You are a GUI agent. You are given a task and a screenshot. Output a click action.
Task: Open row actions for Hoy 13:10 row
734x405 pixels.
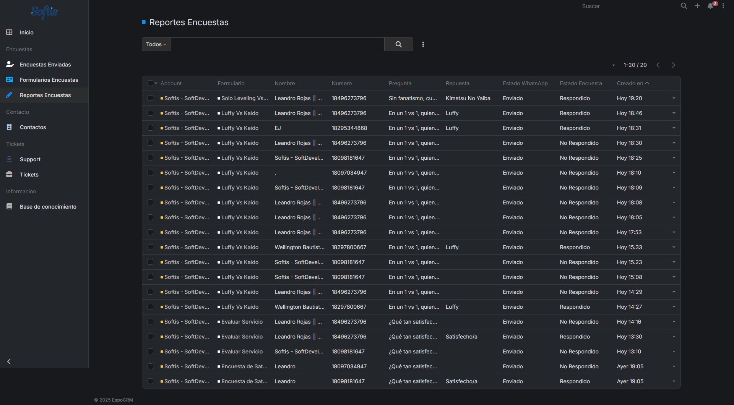(674, 352)
